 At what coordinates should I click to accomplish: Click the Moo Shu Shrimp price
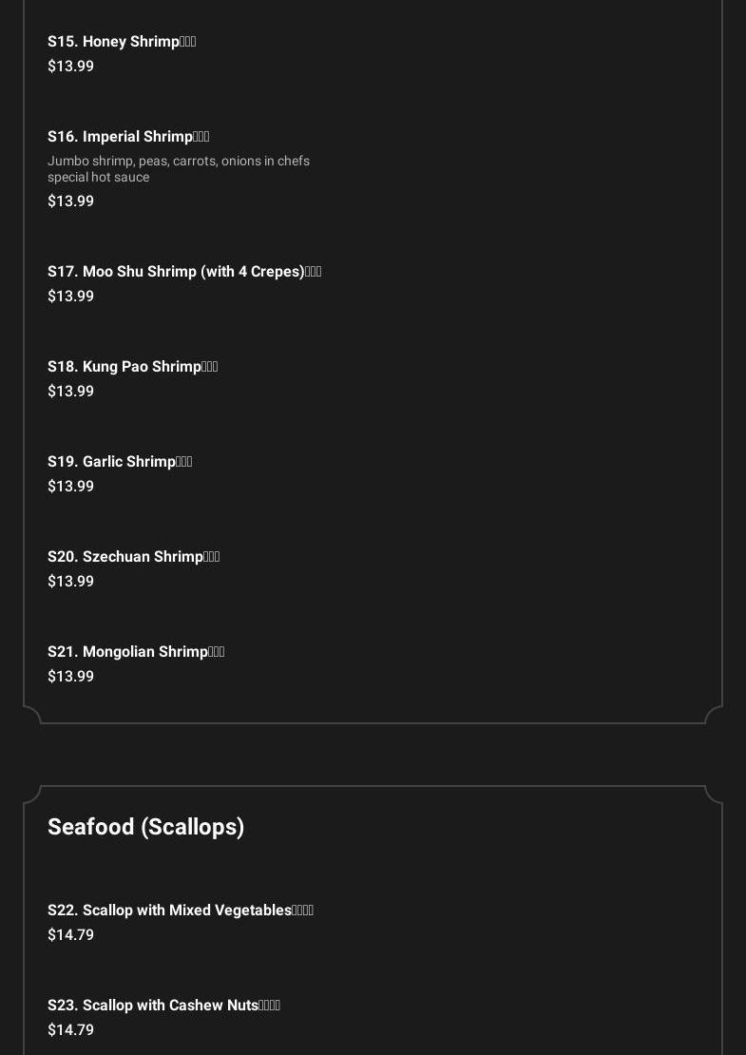tap(70, 296)
